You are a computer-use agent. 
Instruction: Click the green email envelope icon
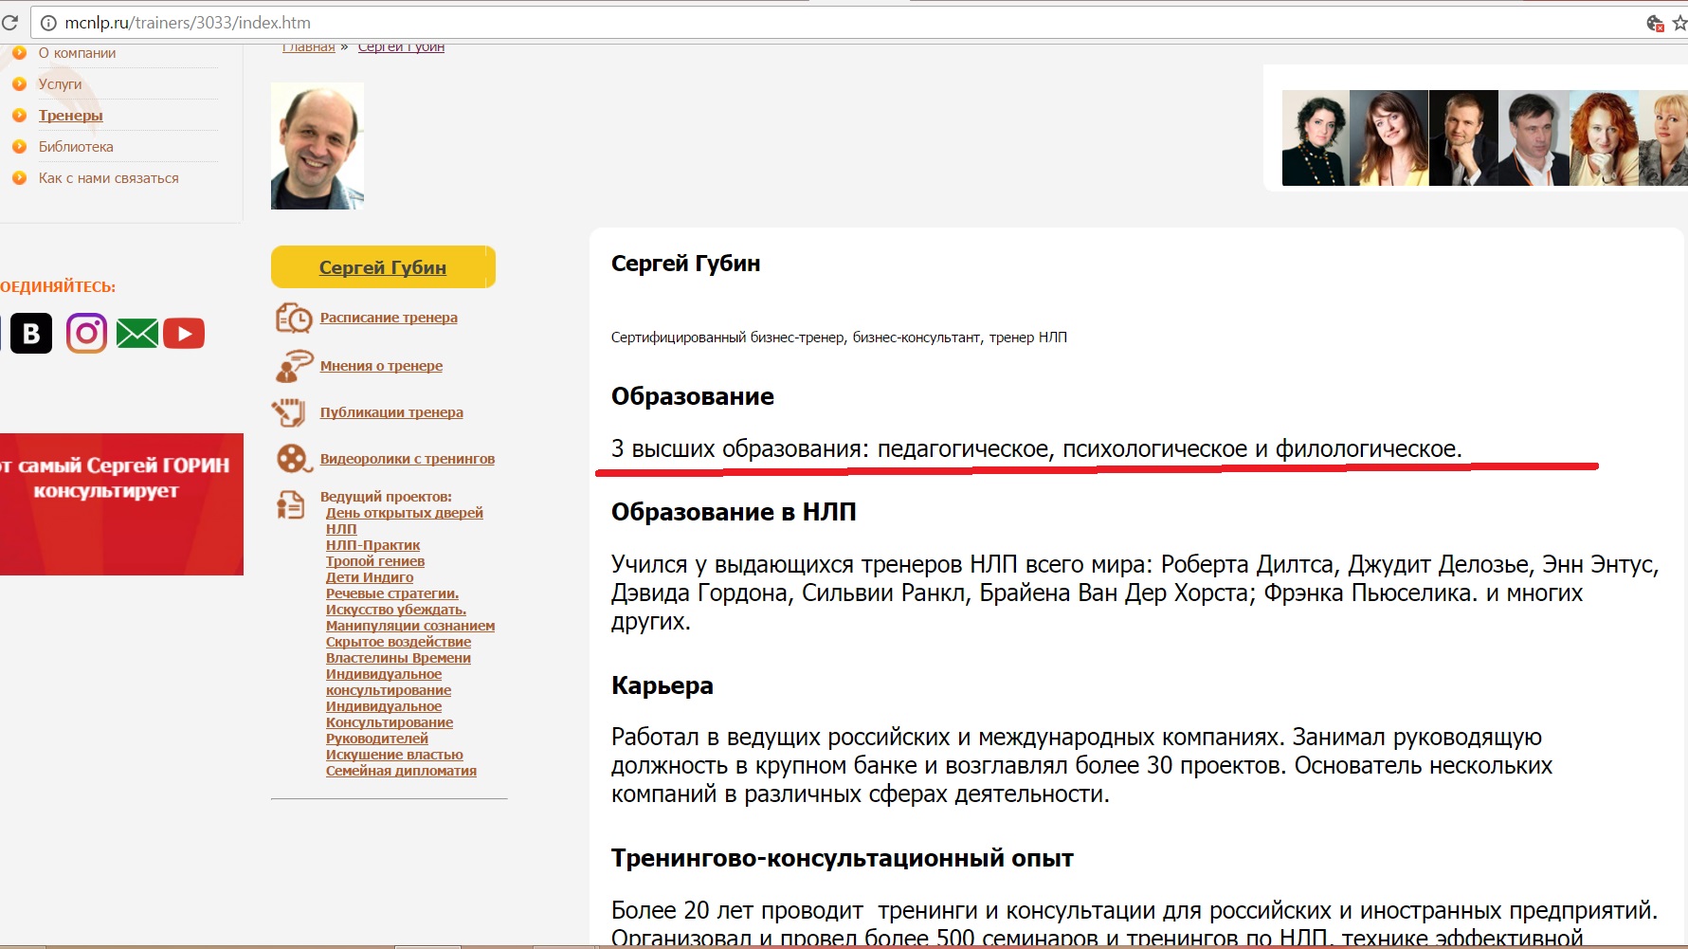pos(137,334)
